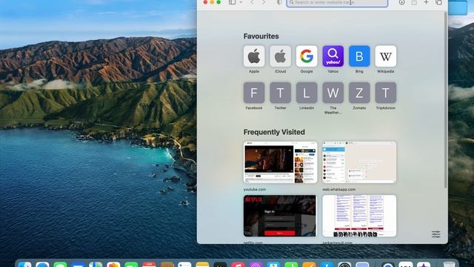Viewport: 474px width, 267px height.
Task: Open the Privacy Report shield icon
Action: coord(279,2)
